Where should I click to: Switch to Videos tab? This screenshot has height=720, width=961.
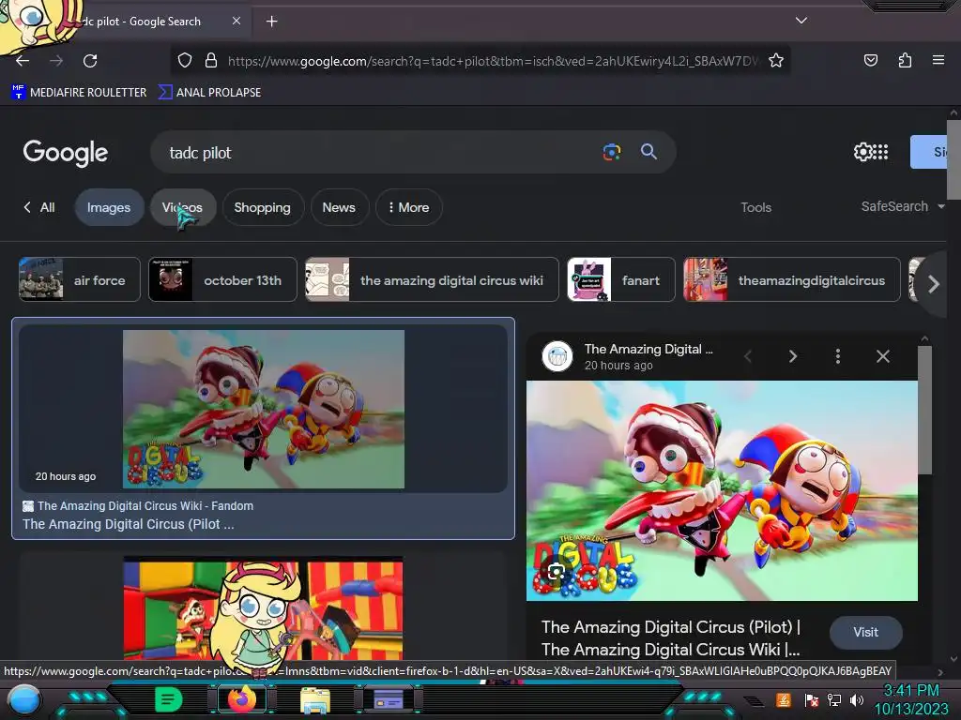coord(183,207)
